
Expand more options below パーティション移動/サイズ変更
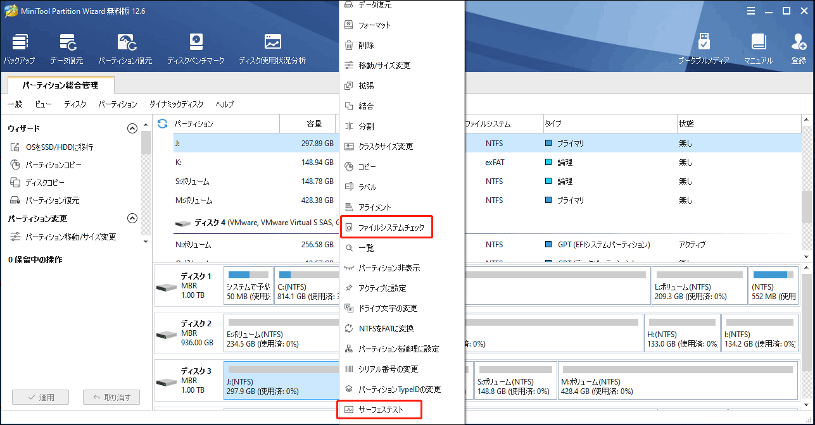point(145,241)
